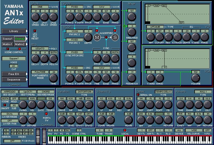214x145 pixels.
Task: Turn the Mixer FEEDBACK knob
Action: 132,78
